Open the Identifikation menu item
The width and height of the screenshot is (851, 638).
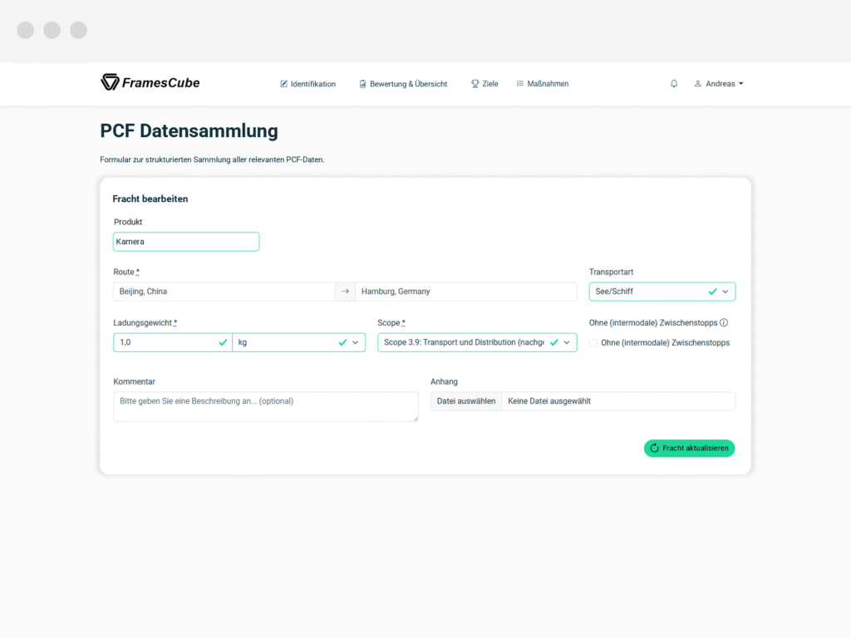tap(307, 84)
